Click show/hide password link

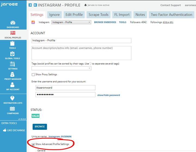pyautogui.click(x=109, y=95)
